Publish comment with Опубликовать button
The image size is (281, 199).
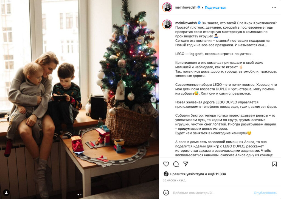(265, 193)
